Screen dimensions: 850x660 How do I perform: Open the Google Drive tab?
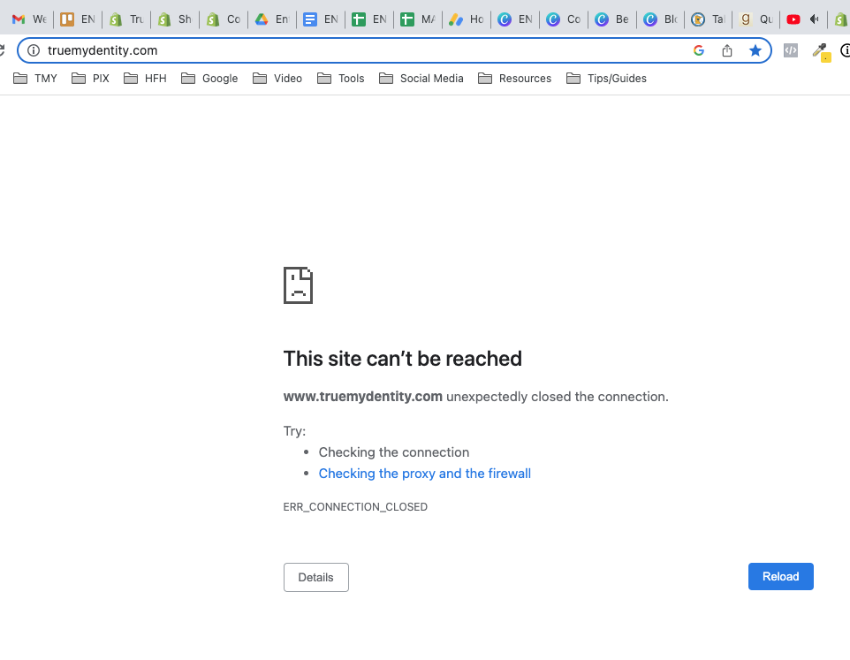(x=272, y=19)
